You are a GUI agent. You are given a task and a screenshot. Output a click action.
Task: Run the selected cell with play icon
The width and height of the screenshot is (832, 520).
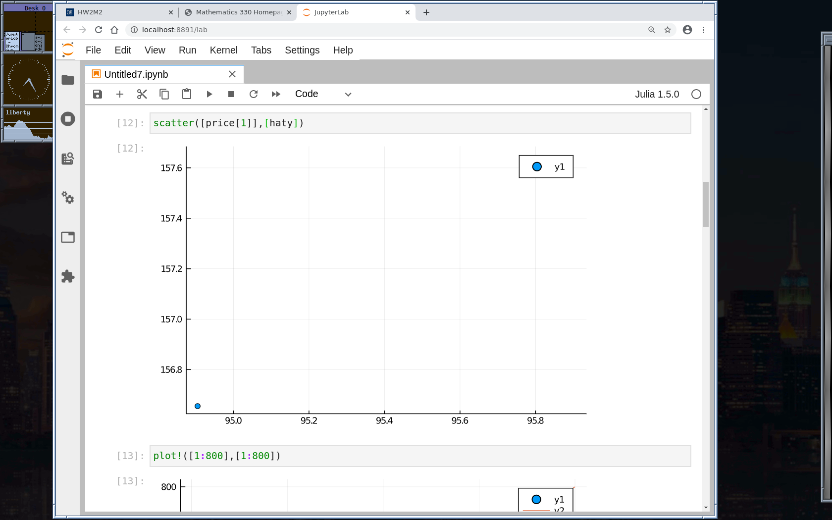tap(209, 94)
